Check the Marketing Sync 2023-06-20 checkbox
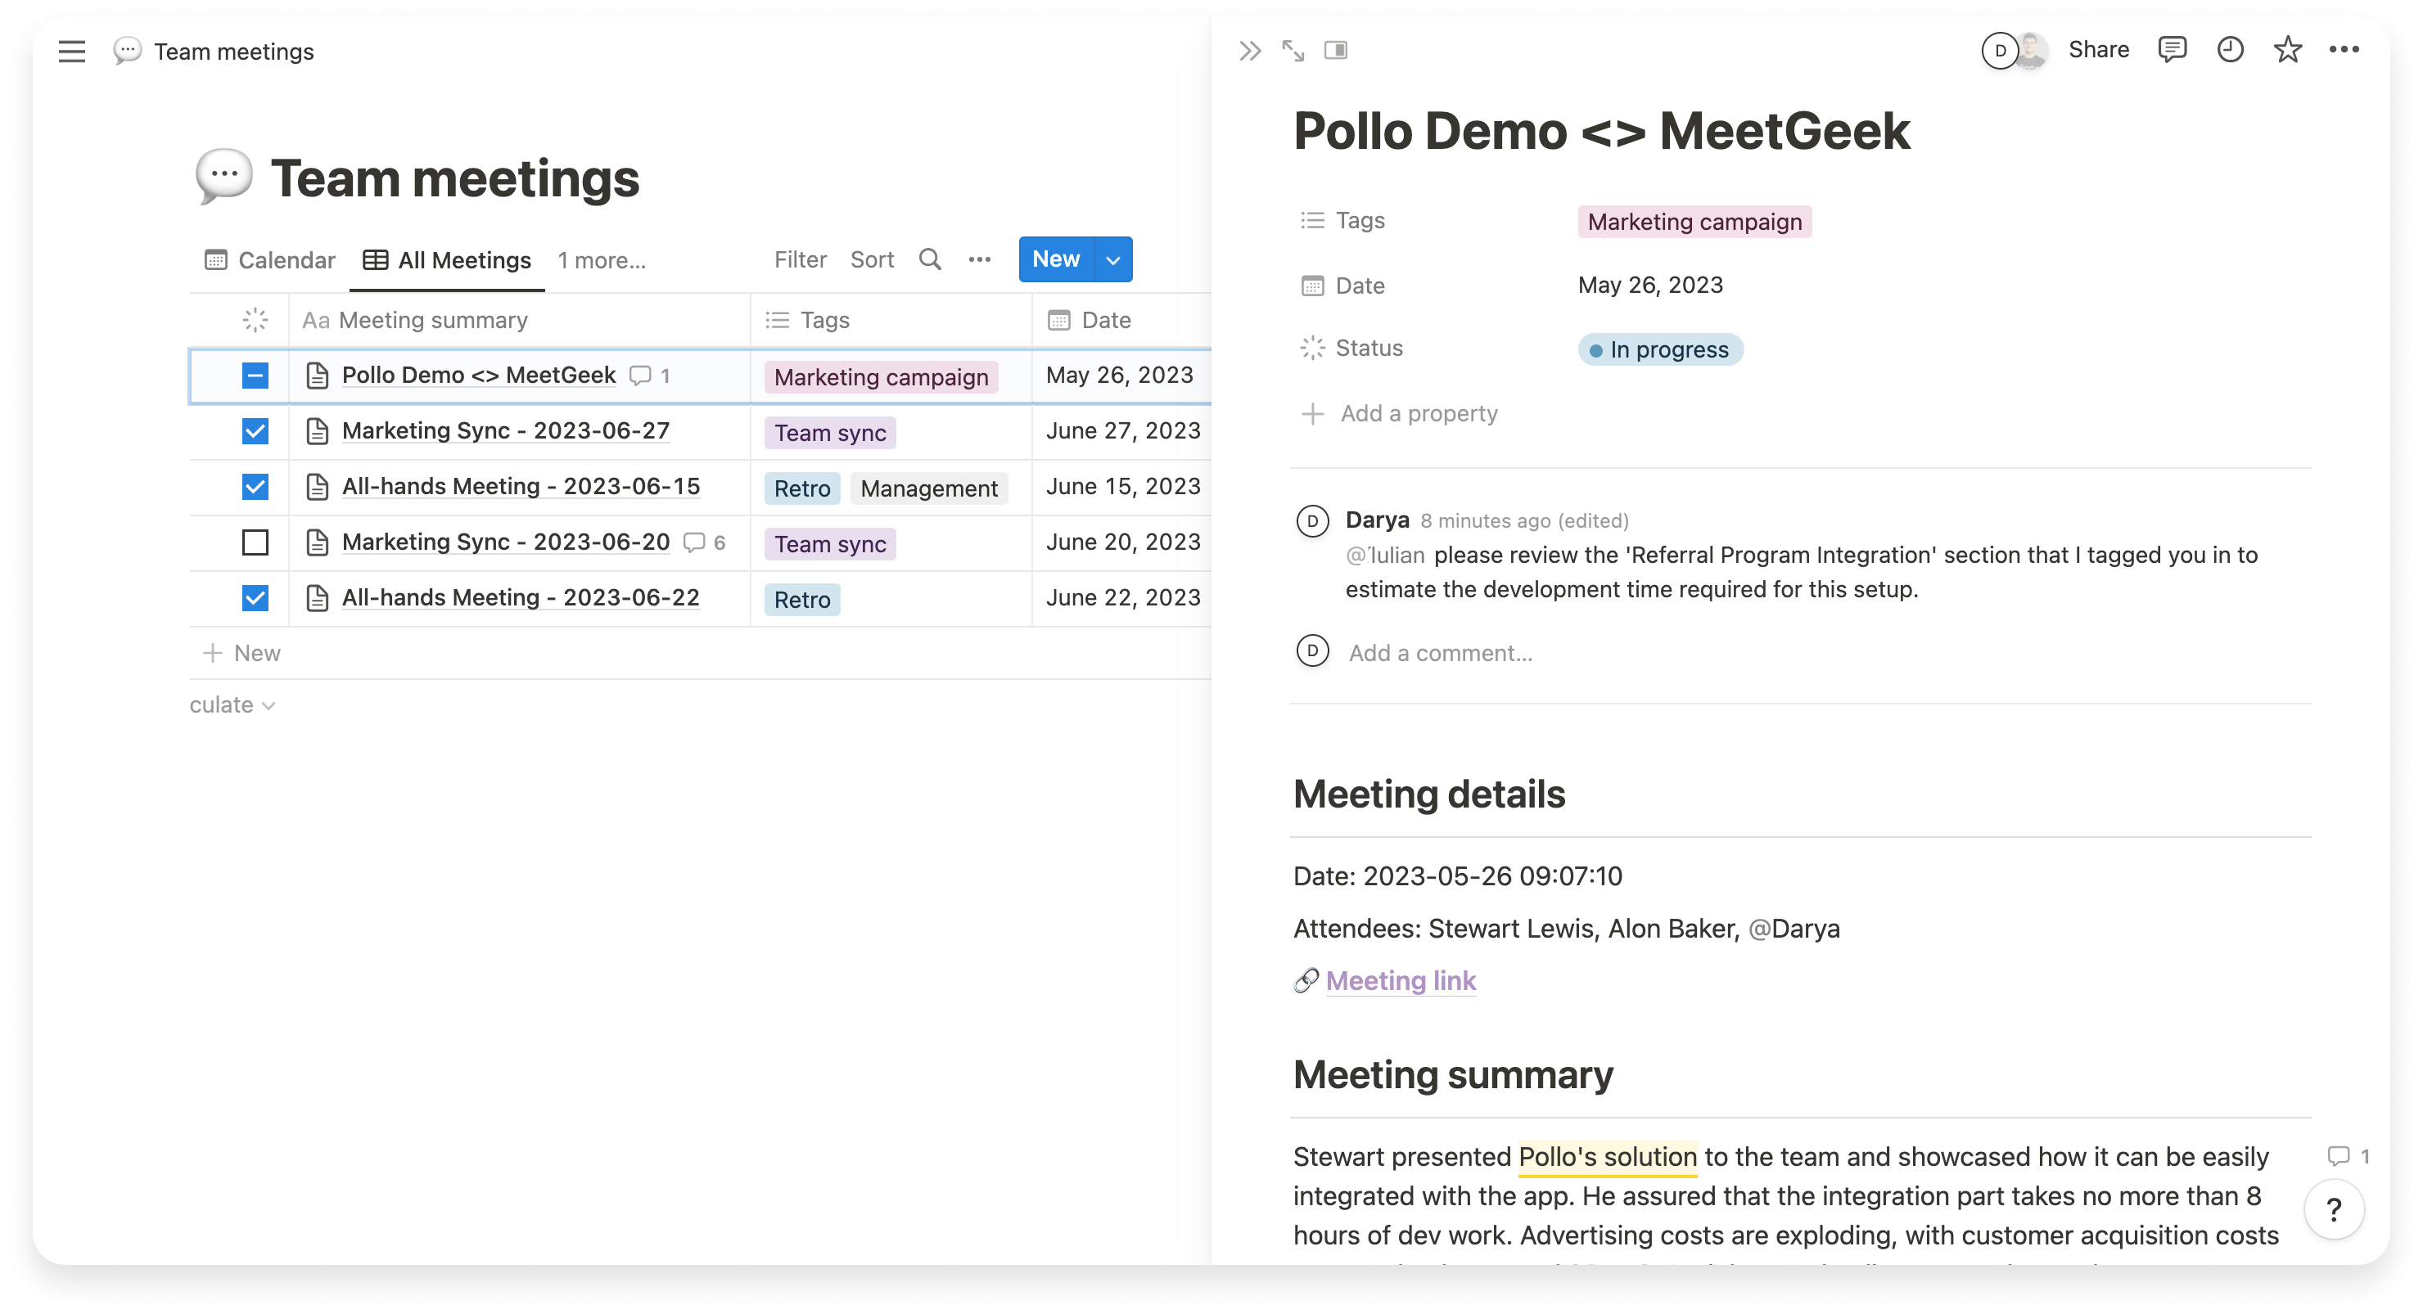Screen dimensions: 2423x1314 pos(255,542)
